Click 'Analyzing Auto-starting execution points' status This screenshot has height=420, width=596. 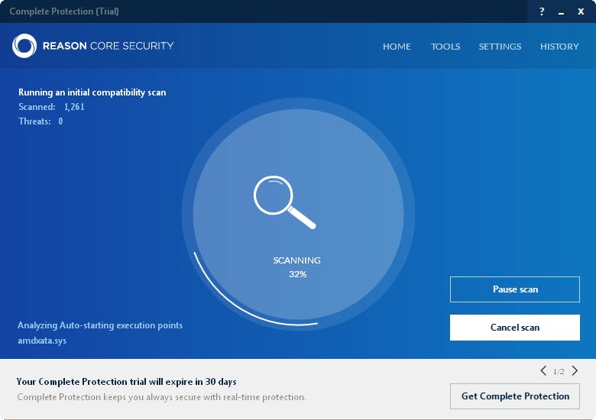[100, 325]
